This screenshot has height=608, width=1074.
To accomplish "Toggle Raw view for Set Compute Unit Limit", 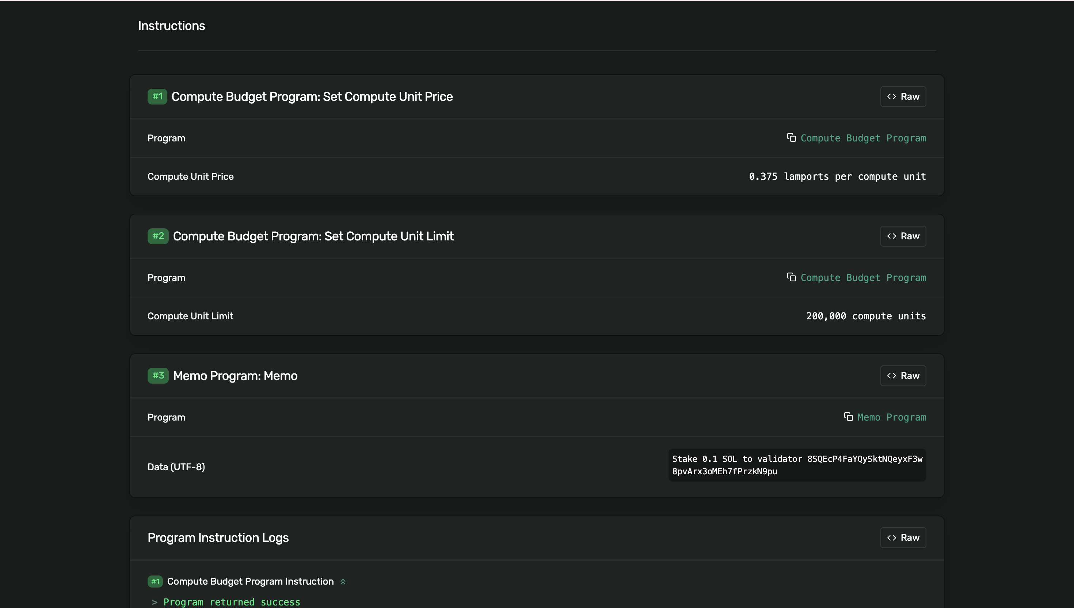I will (903, 236).
